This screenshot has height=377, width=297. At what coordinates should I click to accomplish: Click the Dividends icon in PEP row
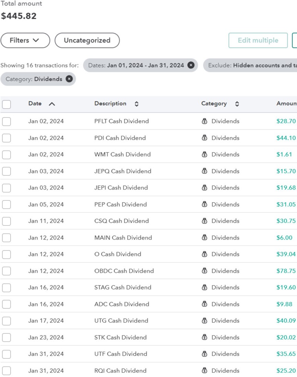204,204
